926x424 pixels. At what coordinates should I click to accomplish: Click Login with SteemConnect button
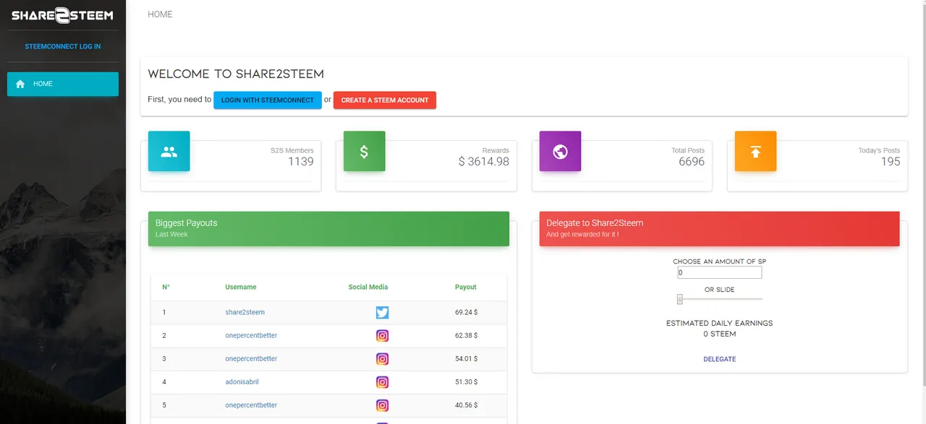(268, 100)
